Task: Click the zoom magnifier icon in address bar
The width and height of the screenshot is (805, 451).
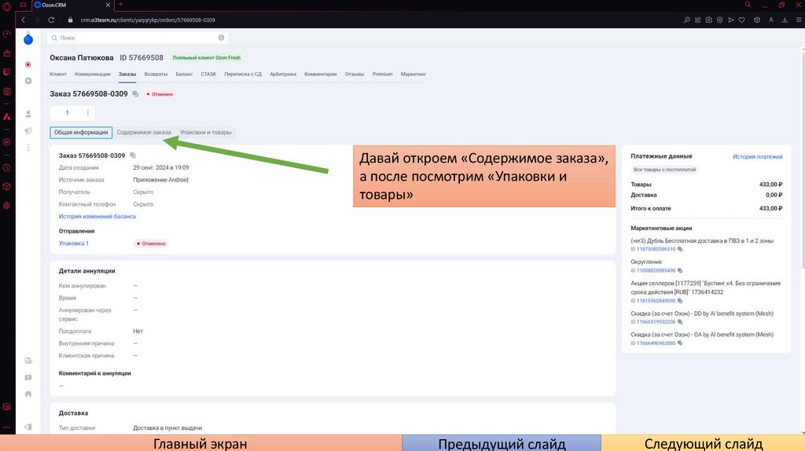Action: [687, 20]
